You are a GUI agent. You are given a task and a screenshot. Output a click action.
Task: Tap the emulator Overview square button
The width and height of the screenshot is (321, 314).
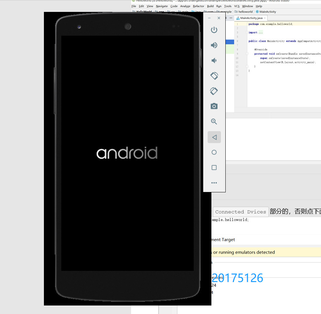pyautogui.click(x=214, y=168)
